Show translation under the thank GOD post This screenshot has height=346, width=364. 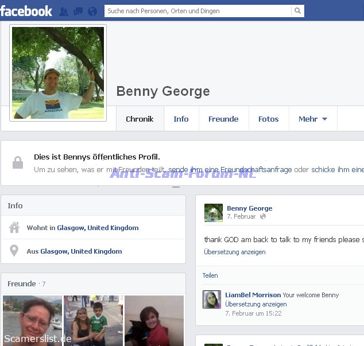tap(234, 252)
